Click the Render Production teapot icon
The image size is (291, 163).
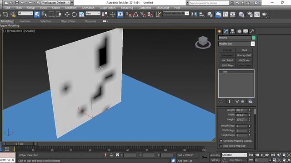tap(264, 14)
